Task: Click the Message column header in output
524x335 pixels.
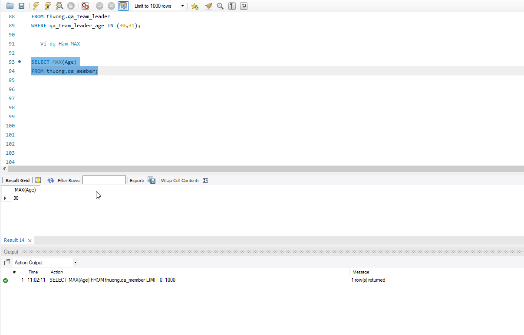Action: (x=361, y=272)
